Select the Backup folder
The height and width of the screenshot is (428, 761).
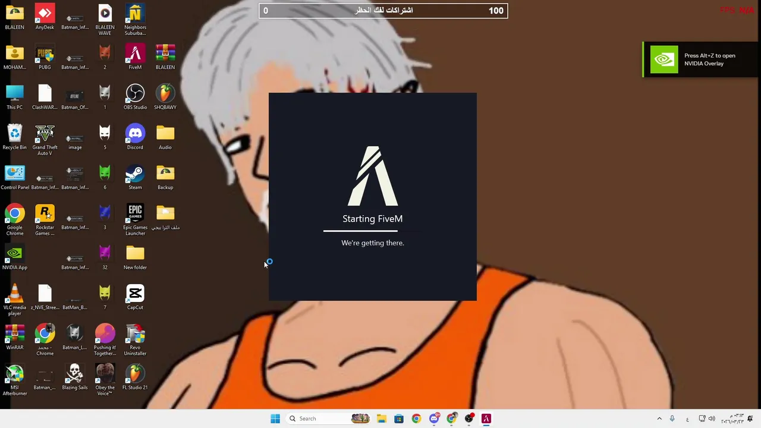165,177
